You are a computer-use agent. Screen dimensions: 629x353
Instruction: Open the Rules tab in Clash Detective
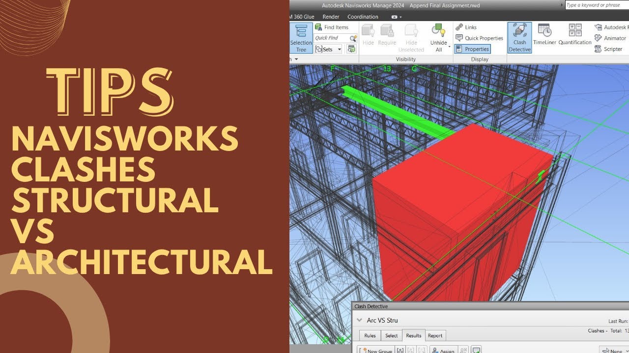click(x=370, y=335)
